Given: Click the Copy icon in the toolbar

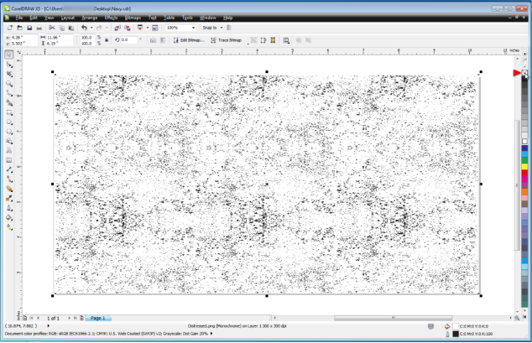Looking at the screenshot, I should [x=62, y=28].
